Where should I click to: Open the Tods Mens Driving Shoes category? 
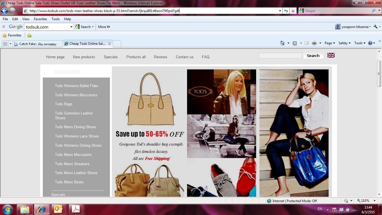point(76,127)
